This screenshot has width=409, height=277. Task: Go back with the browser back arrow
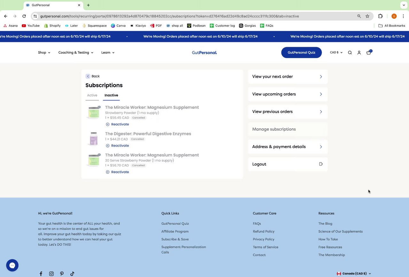coord(6,16)
